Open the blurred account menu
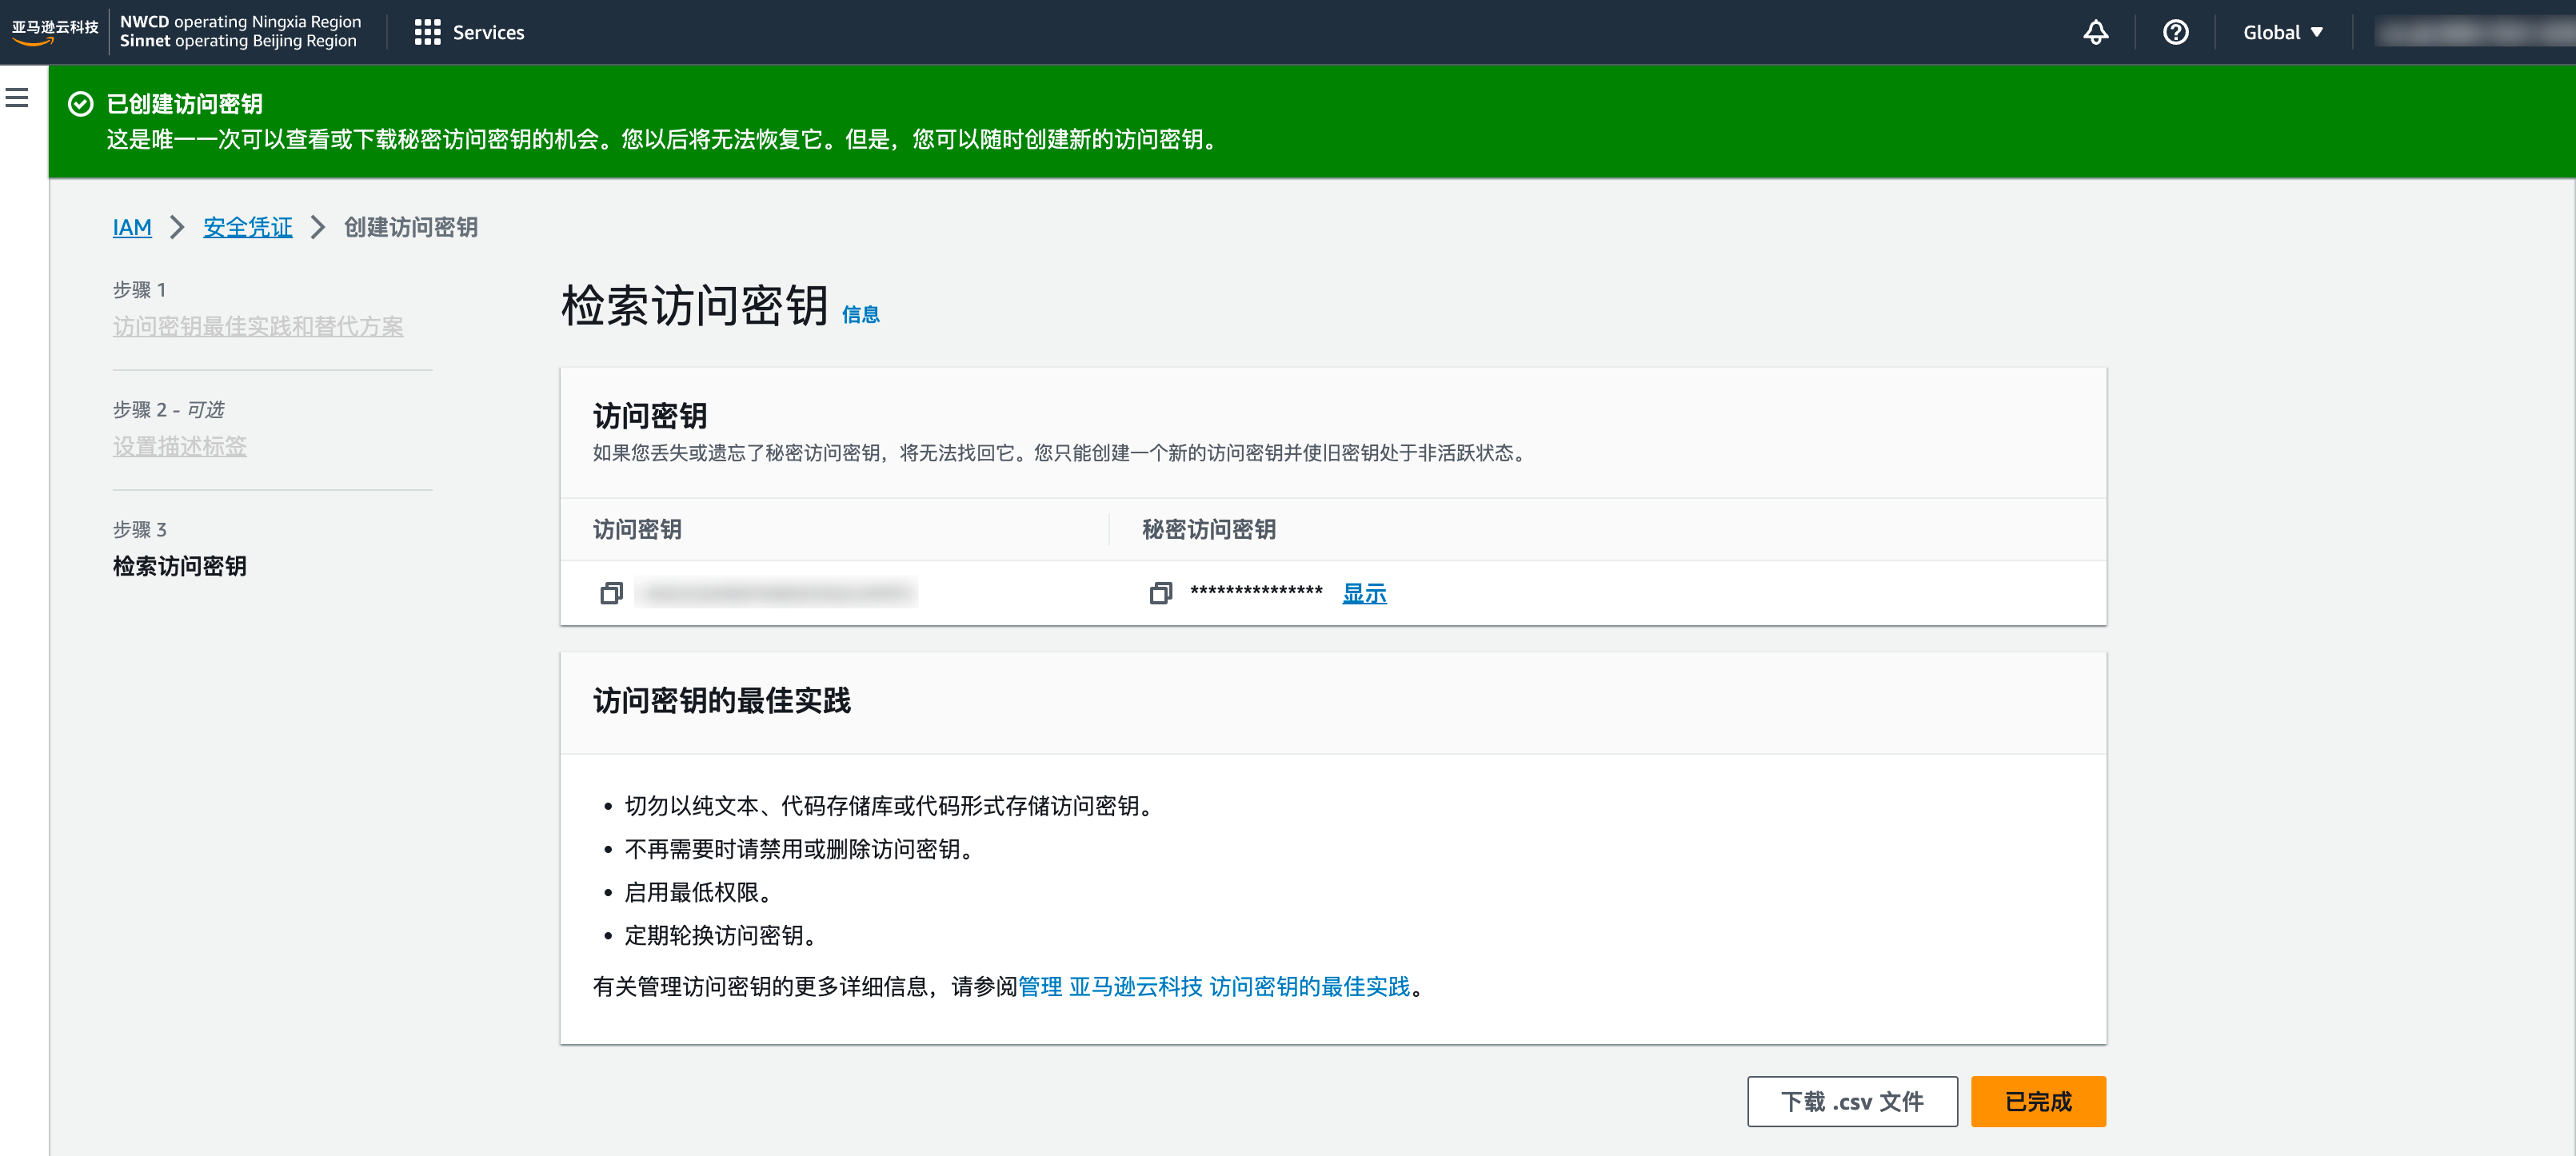 pos(2470,32)
